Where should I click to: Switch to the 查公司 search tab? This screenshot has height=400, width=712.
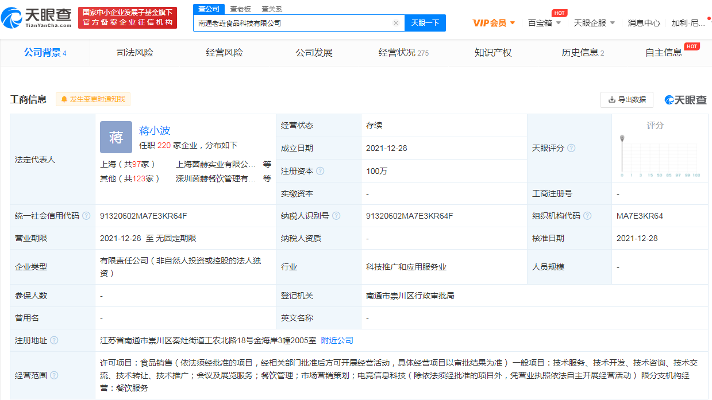tap(209, 9)
